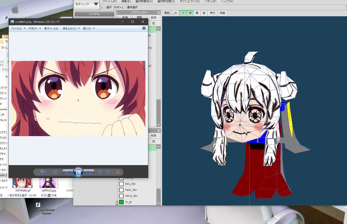Screen dimensions: 347x224
Task: Open the 編集(E) menu
Action: pos(126,1)
